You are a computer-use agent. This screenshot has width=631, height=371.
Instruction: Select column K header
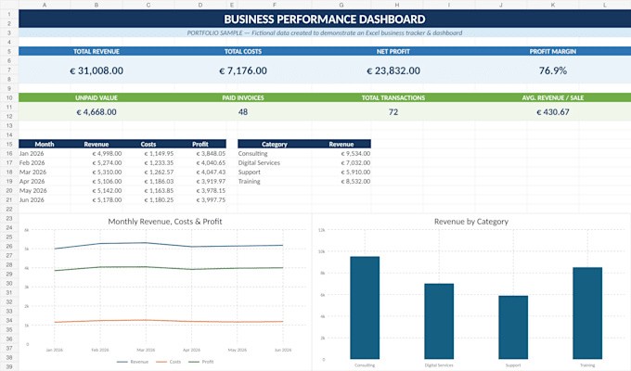click(553, 5)
